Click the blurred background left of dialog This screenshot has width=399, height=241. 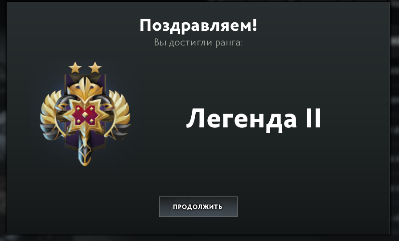click(x=3, y=120)
